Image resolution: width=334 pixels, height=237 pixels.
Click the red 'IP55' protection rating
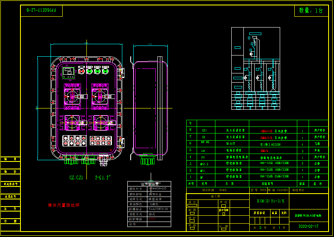point(152,219)
